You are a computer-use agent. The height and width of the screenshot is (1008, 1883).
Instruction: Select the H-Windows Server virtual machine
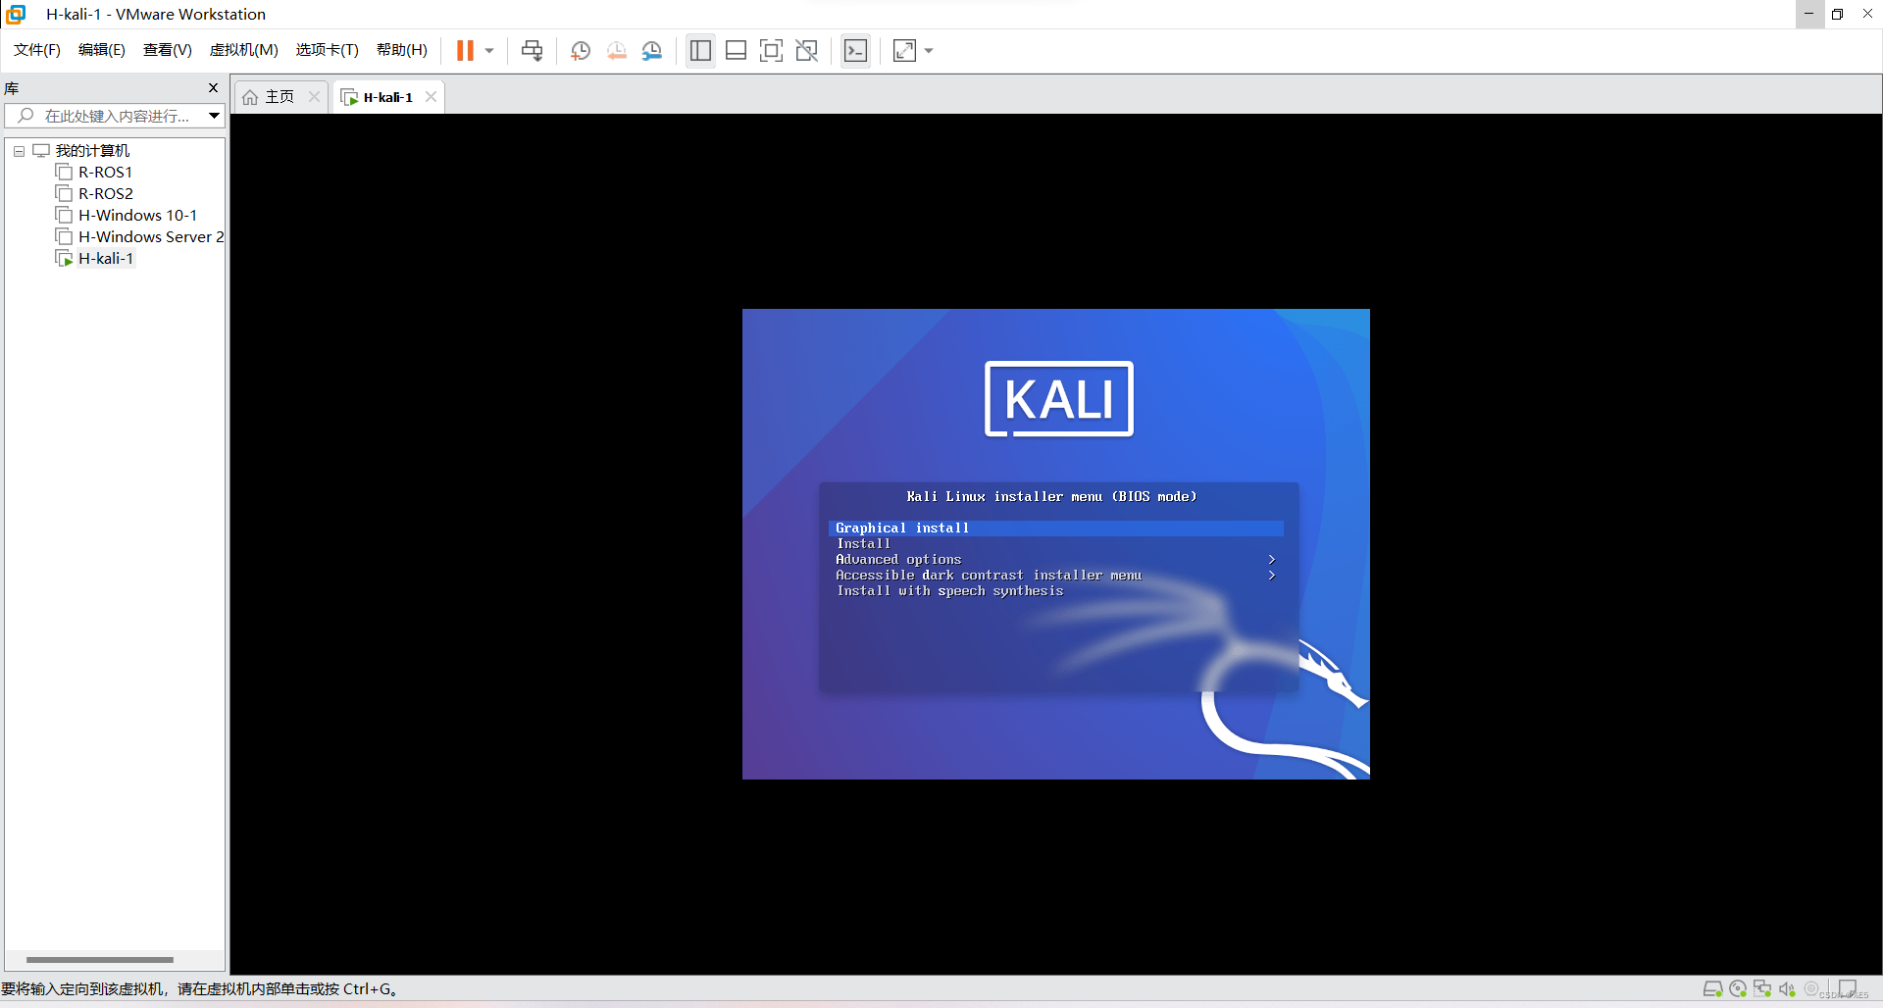(140, 237)
